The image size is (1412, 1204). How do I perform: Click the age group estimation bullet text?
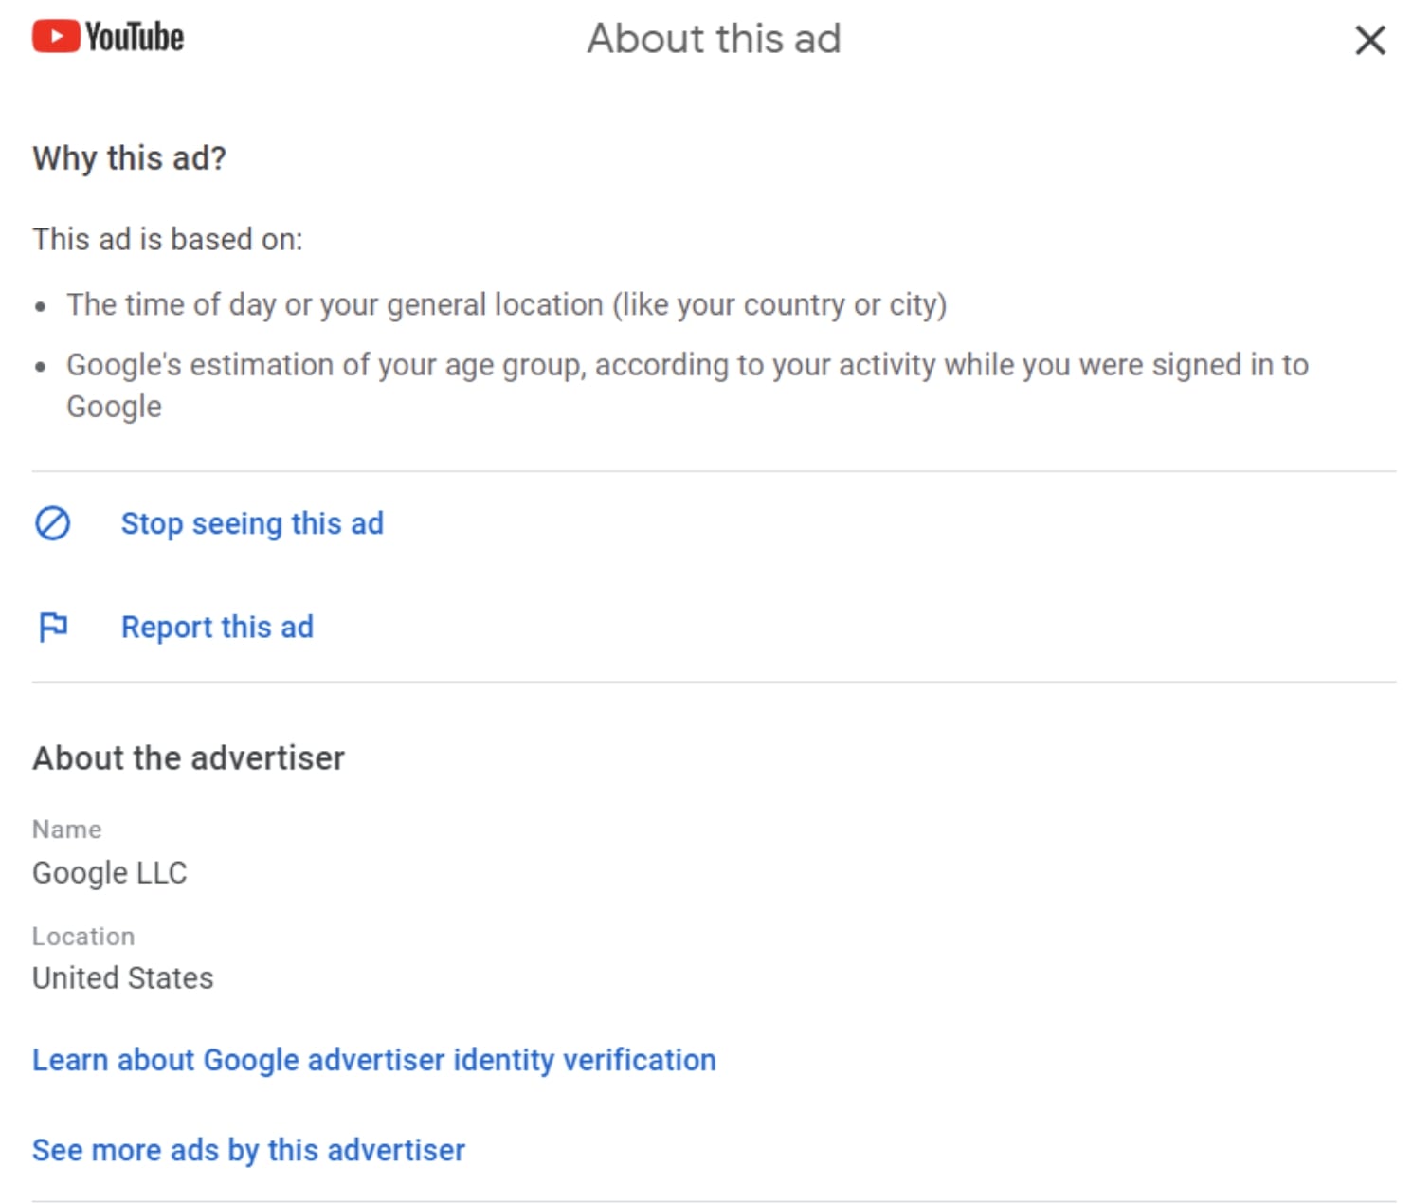tap(687, 365)
